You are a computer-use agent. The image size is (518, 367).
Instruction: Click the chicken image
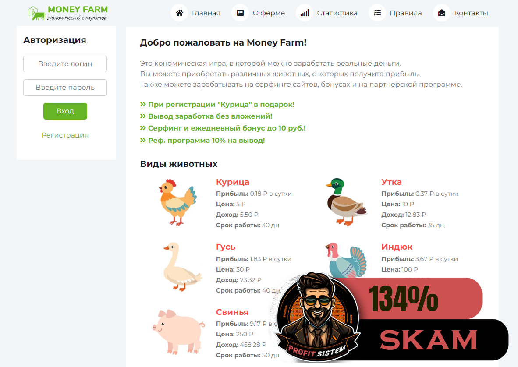[x=177, y=203]
